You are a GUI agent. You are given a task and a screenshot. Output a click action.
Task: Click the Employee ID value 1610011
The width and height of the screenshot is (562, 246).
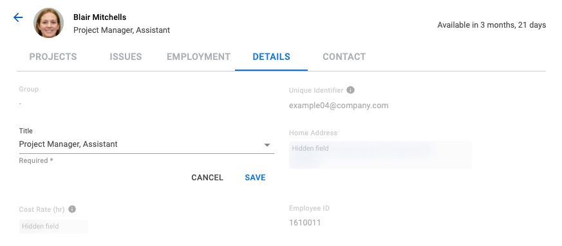tap(305, 223)
